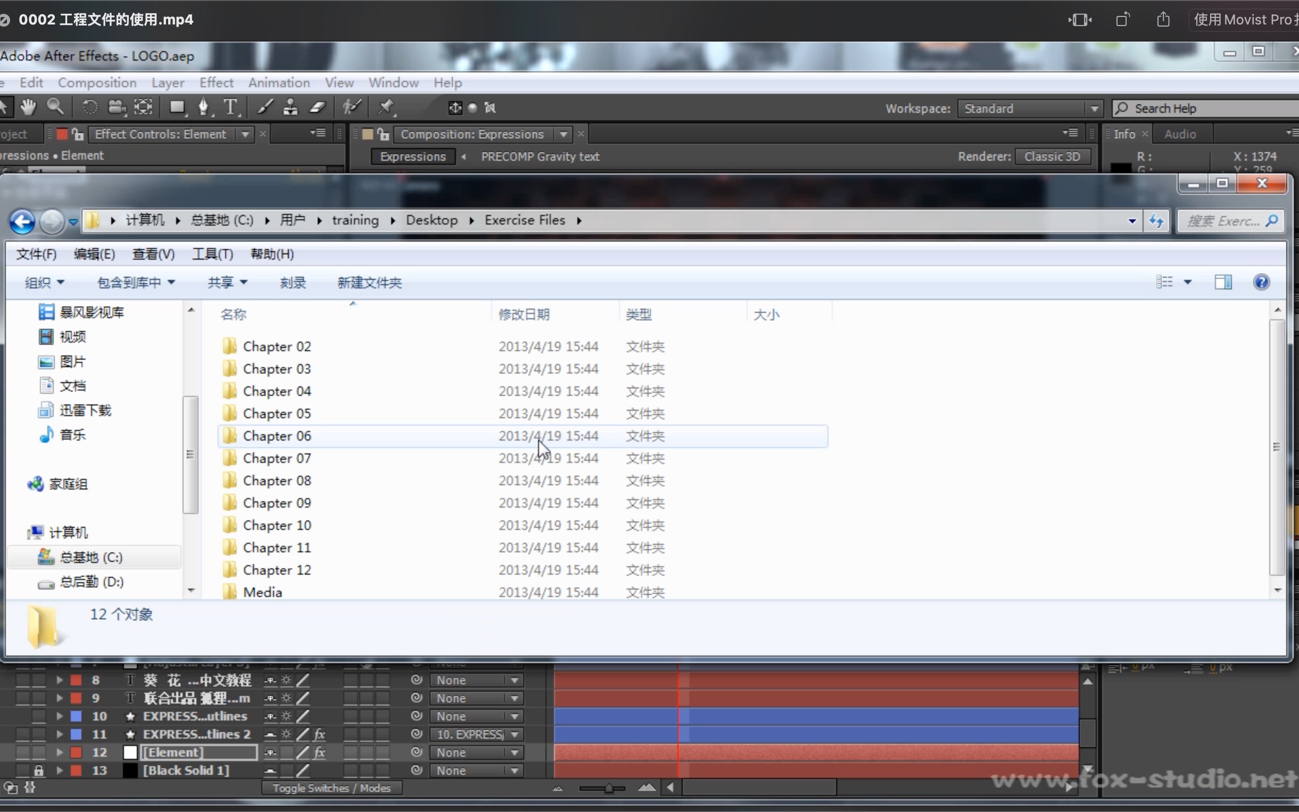Select the Clone Stamp tool
Screen dimensions: 1299x812
click(x=290, y=107)
